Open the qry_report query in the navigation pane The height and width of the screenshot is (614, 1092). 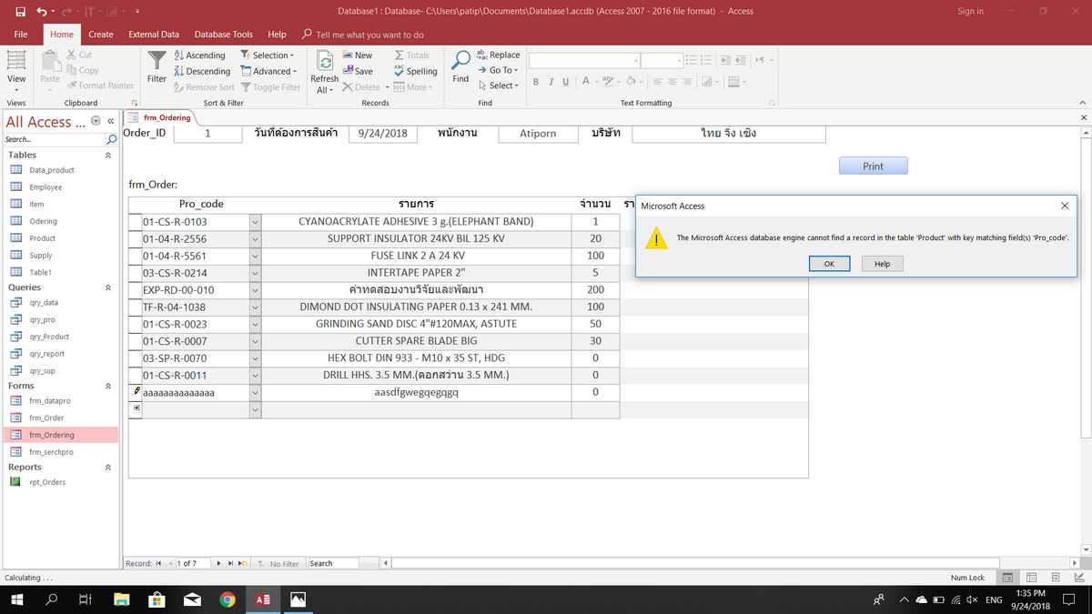(61, 354)
